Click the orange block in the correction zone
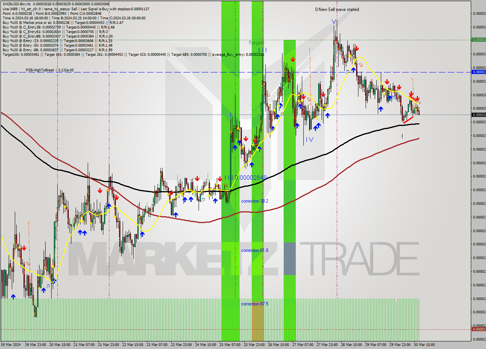 [x=258, y=321]
